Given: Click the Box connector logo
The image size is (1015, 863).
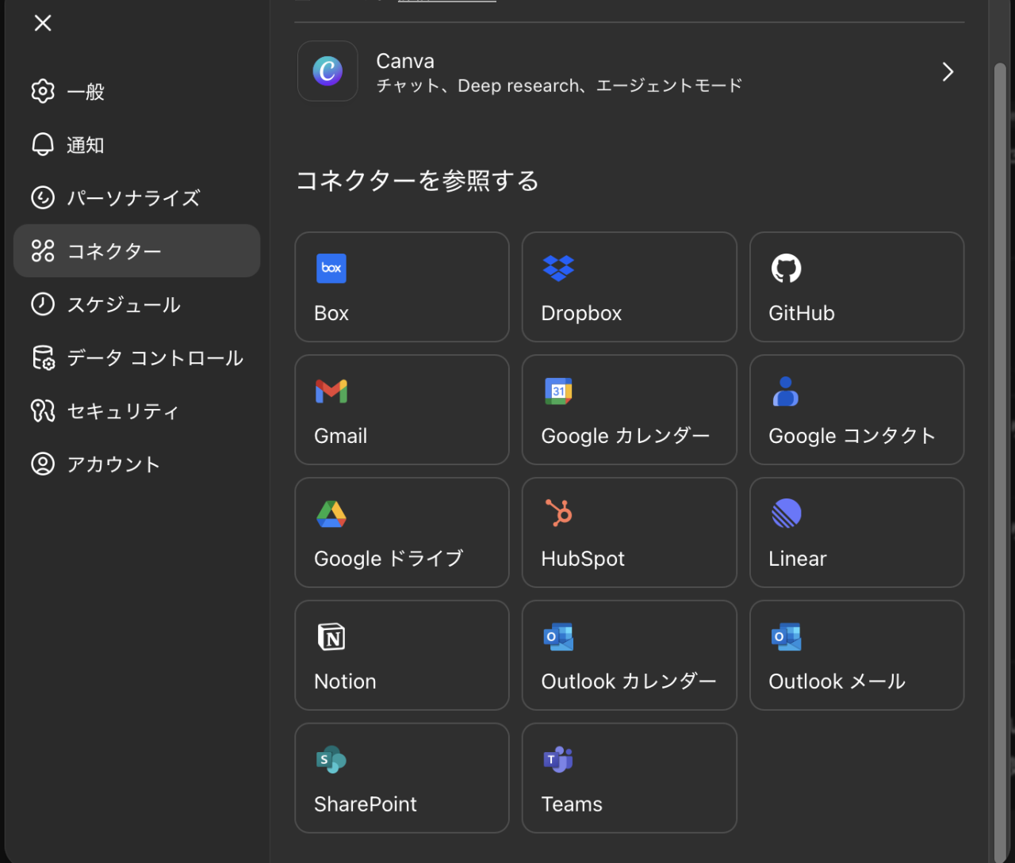Looking at the screenshot, I should click(331, 269).
